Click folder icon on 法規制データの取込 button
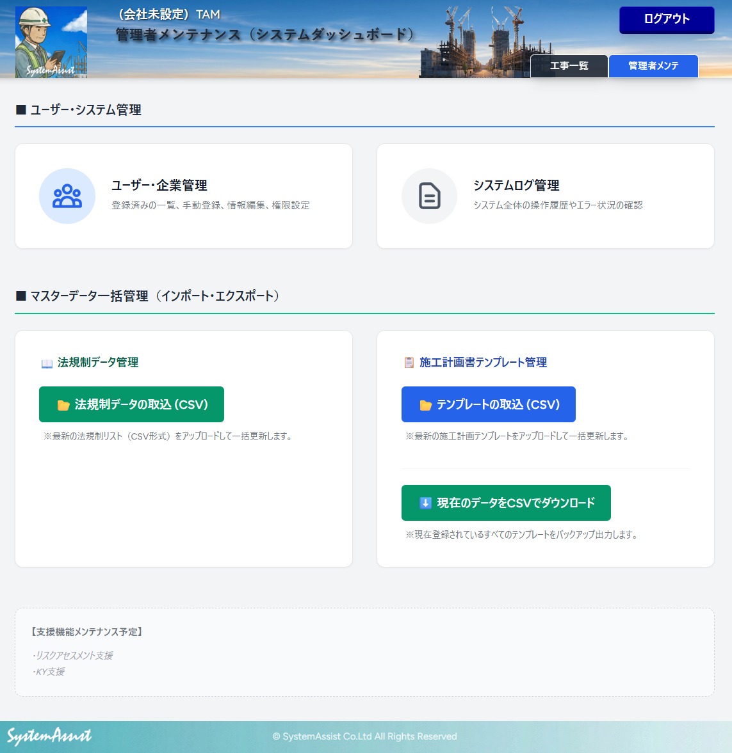The image size is (732, 753). coord(63,405)
